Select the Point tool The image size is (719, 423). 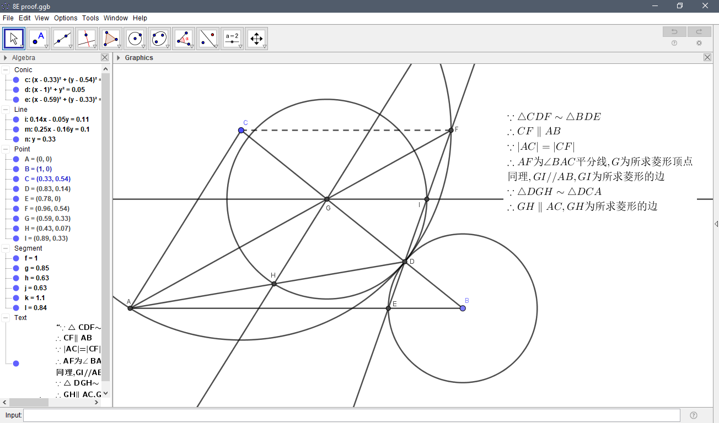(x=37, y=38)
